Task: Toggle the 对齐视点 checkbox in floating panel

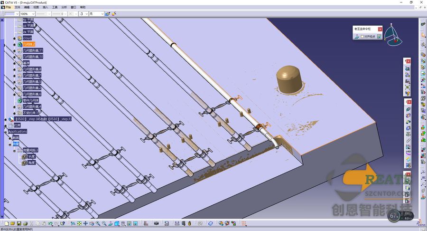Action: [x=362, y=37]
